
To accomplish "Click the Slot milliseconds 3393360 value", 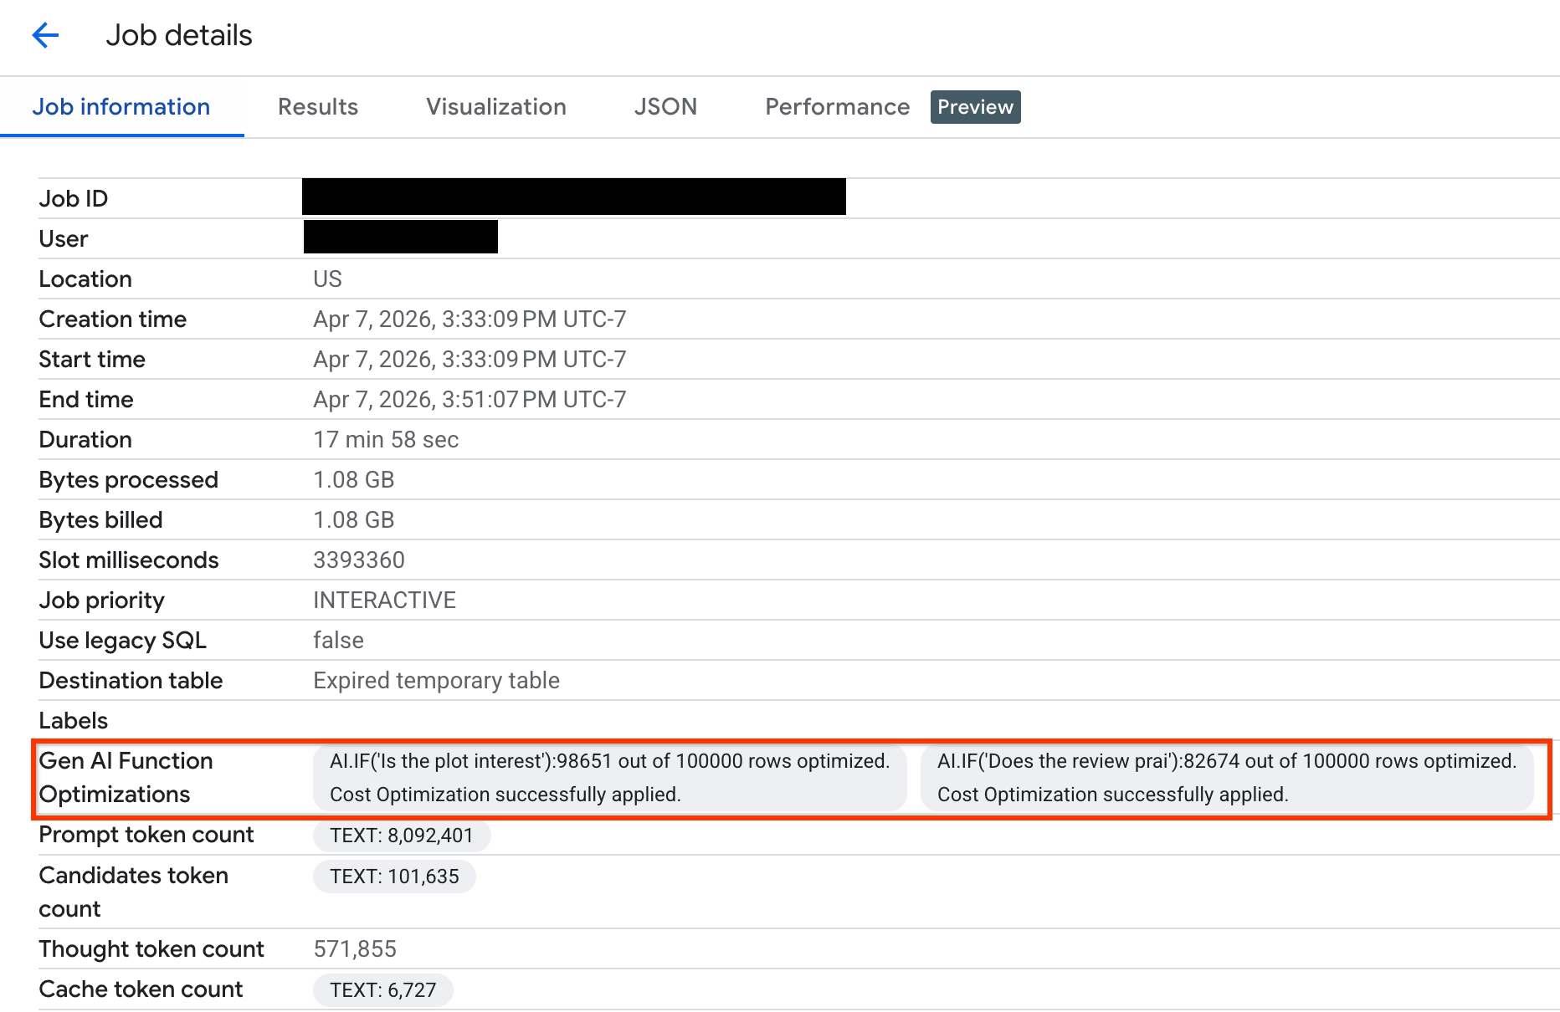I will coord(359,560).
